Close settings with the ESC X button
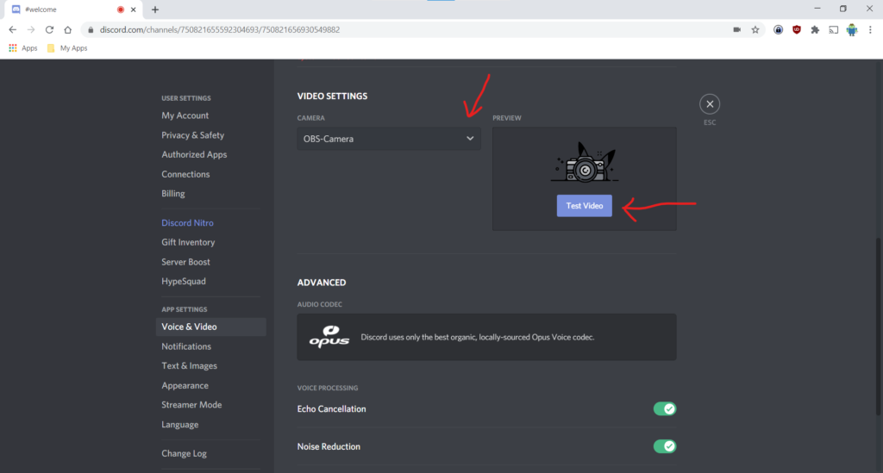This screenshot has height=473, width=883. (710, 104)
